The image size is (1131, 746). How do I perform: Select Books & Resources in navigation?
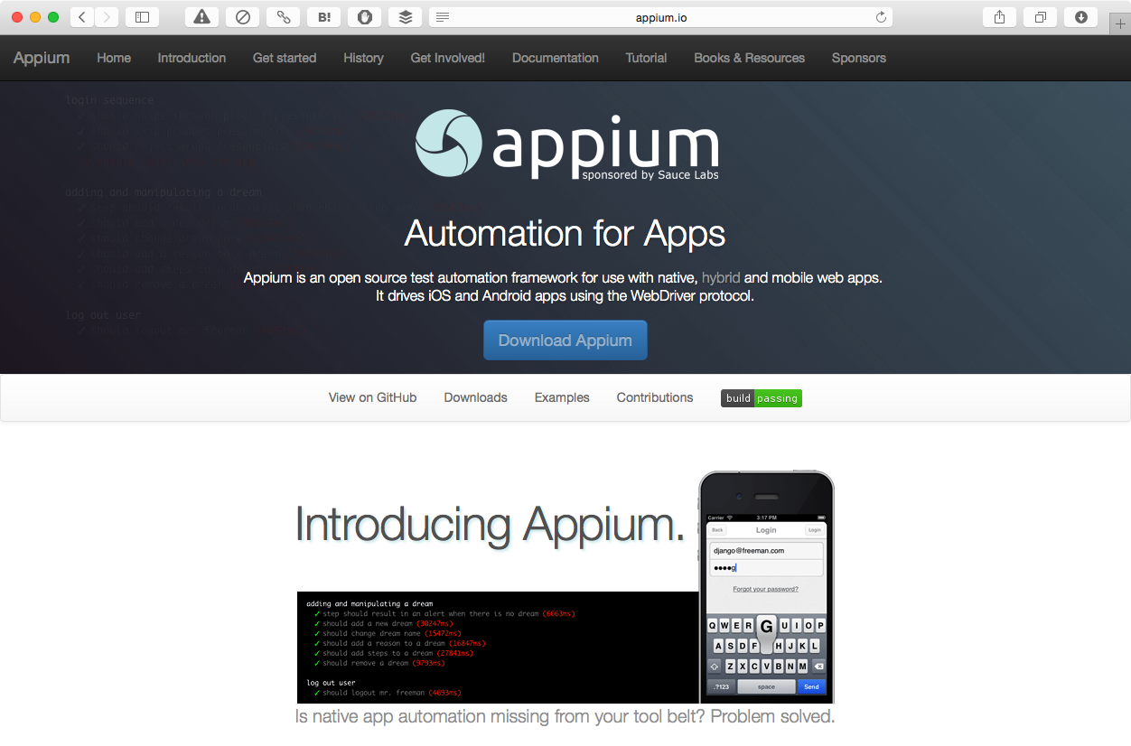coord(749,58)
